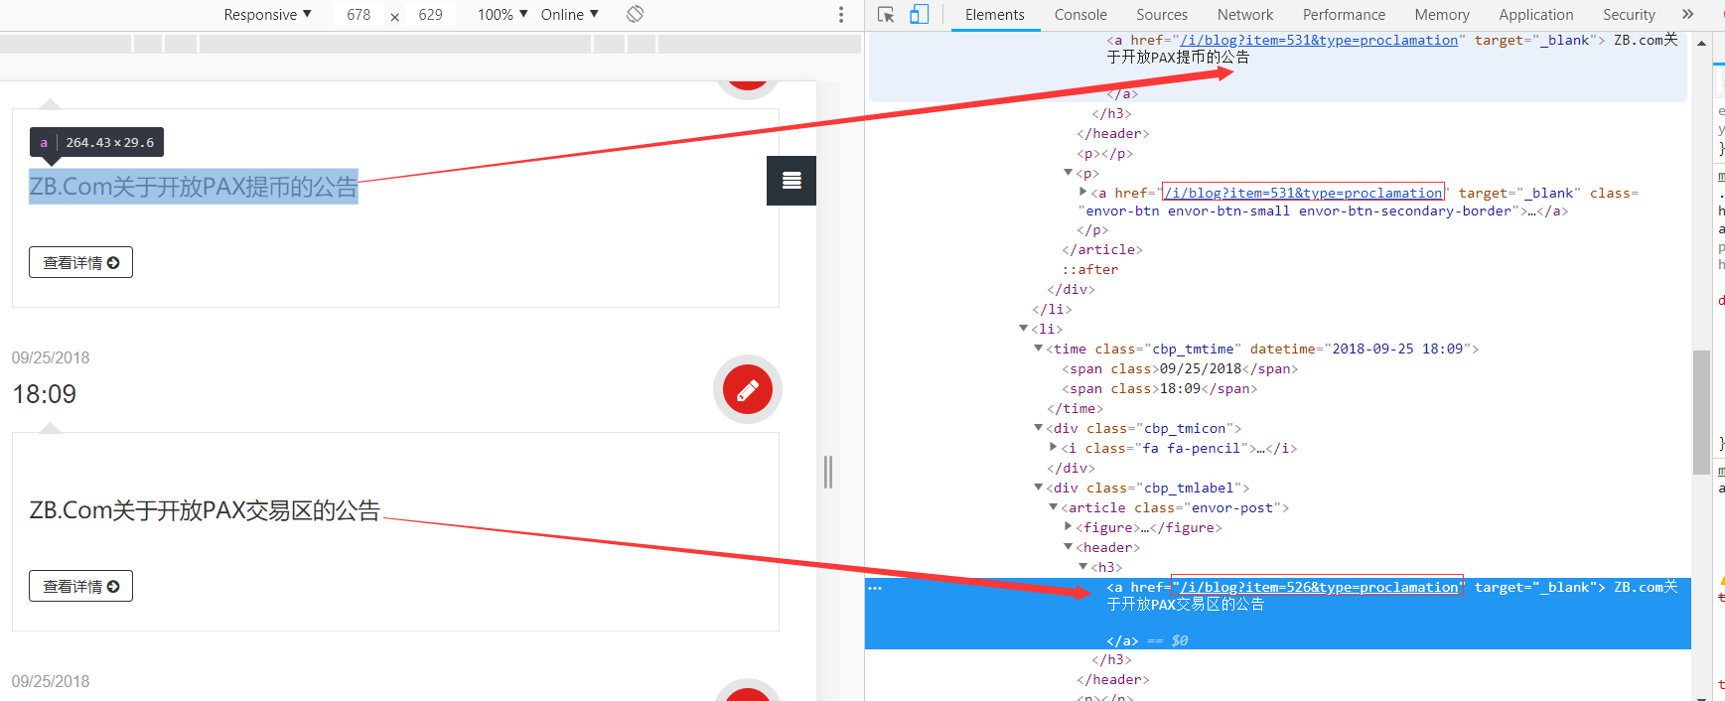Collapse the <p> node above envor-btn link
This screenshot has height=701, width=1725.
click(1069, 173)
